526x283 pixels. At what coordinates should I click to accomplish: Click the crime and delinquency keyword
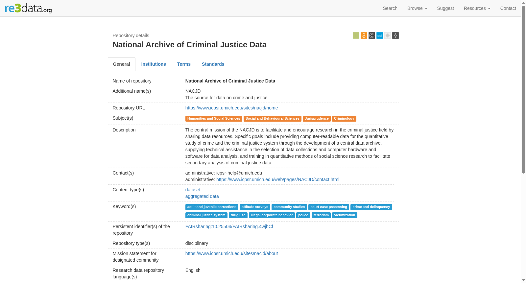pos(371,207)
